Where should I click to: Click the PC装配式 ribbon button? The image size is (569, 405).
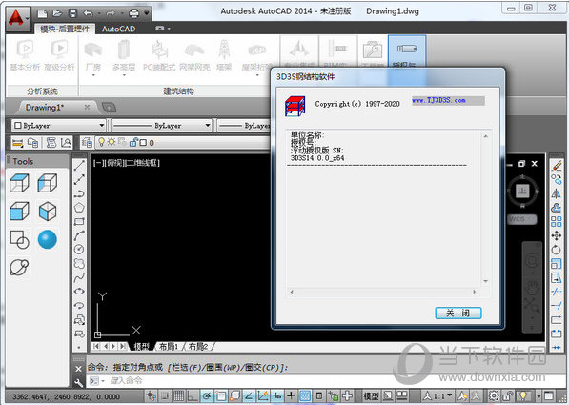tap(159, 55)
